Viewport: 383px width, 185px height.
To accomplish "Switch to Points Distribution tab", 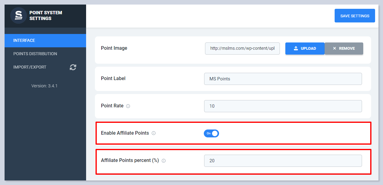I will pyautogui.click(x=35, y=54).
